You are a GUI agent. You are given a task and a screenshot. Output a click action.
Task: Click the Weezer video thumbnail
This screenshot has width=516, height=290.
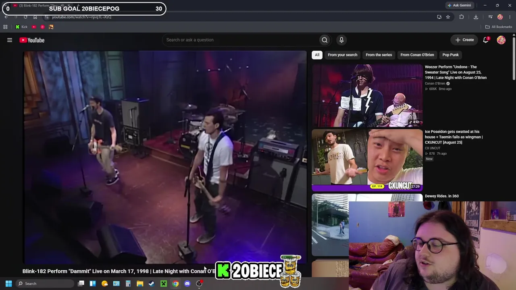click(x=367, y=95)
